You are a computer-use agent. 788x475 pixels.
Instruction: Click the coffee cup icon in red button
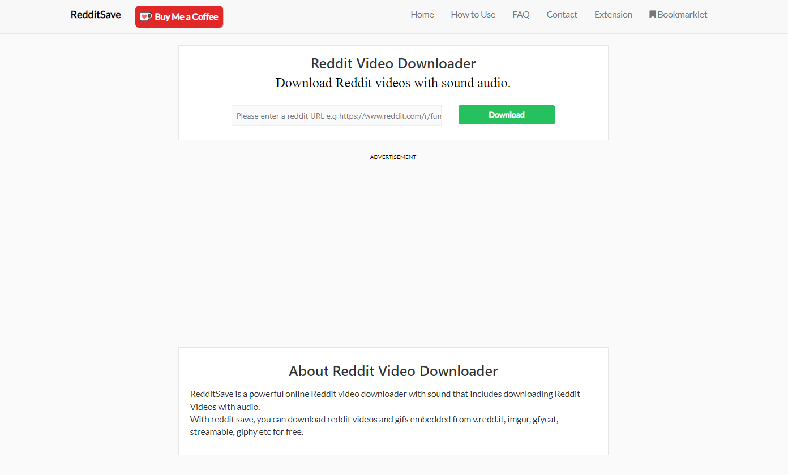[146, 17]
